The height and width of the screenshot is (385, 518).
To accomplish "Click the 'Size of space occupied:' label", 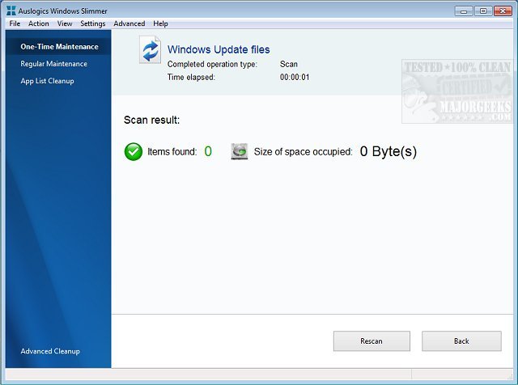I will (303, 152).
